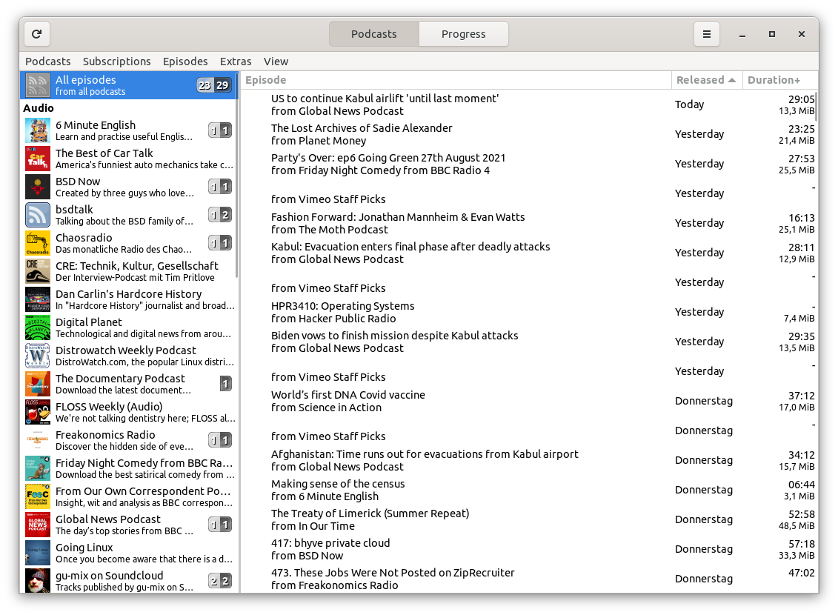Image resolution: width=838 pixels, height=615 pixels.
Task: Click the Chaosradio cover icon
Action: coord(37,243)
